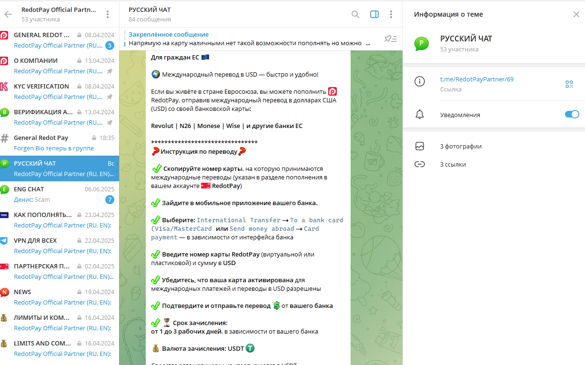
Task: Click the lock icon next to NEWS
Action: click(80, 292)
